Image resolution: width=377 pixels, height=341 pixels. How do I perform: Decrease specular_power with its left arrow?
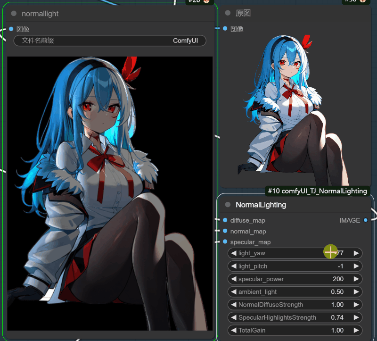tap(233, 279)
